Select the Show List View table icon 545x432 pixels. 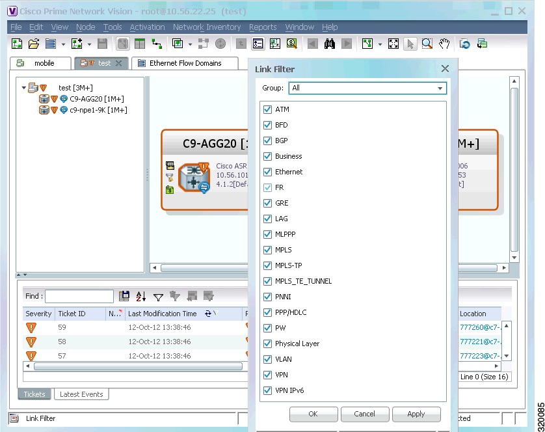click(140, 44)
